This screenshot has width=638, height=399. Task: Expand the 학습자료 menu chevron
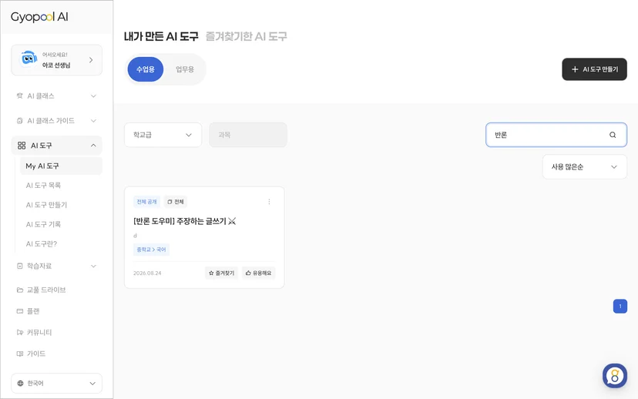point(93,266)
